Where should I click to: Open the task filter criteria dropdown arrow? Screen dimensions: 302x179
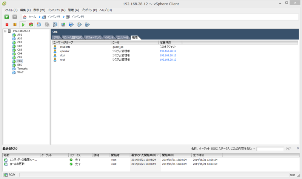pyautogui.click(x=254, y=149)
